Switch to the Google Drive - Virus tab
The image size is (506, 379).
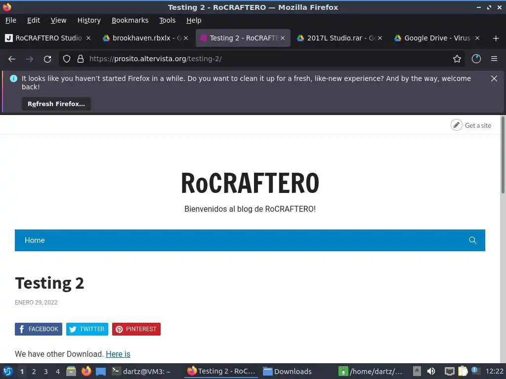pyautogui.click(x=437, y=38)
